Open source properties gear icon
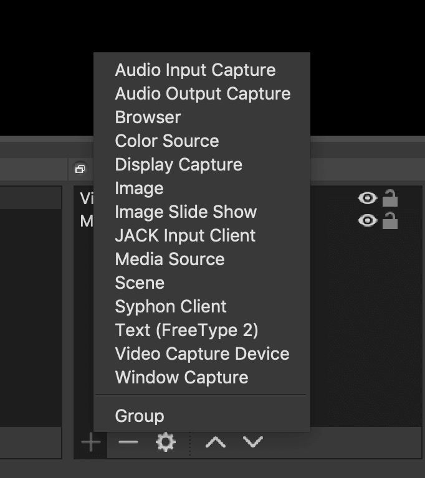Screen dimensions: 425x478 click(x=166, y=442)
